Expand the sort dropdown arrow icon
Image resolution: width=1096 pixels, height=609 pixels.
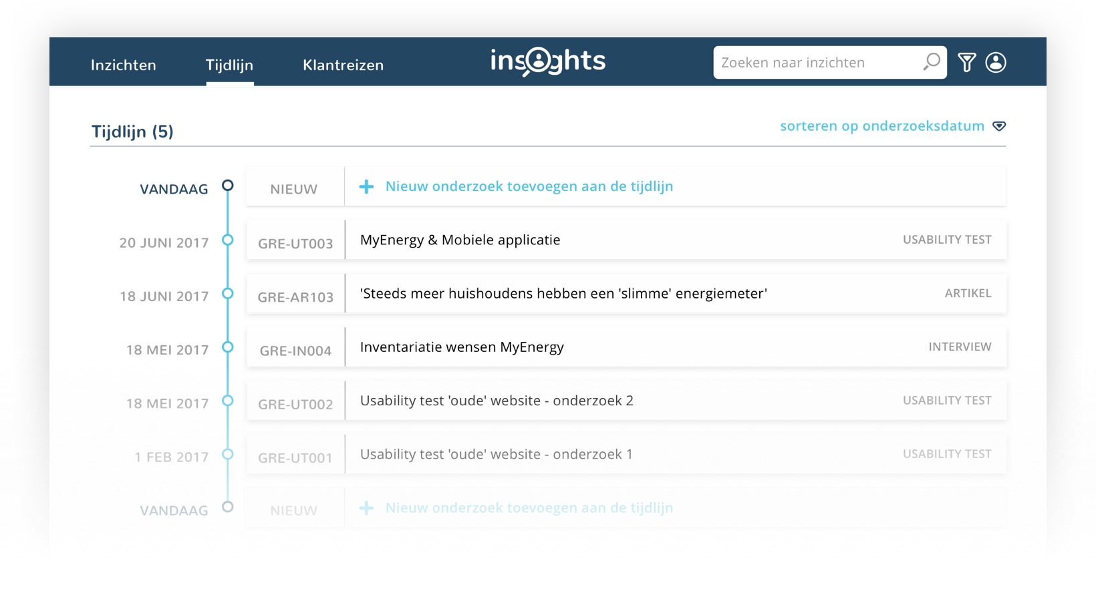(999, 126)
